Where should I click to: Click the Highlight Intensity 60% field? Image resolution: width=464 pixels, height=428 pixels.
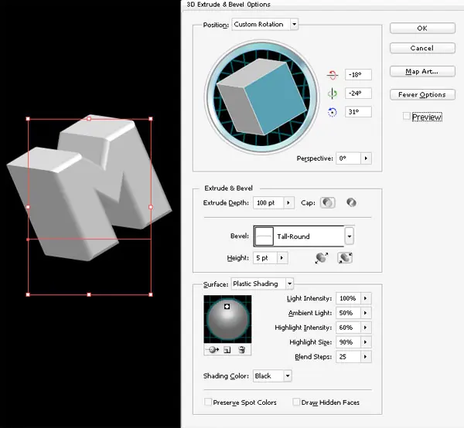(348, 328)
